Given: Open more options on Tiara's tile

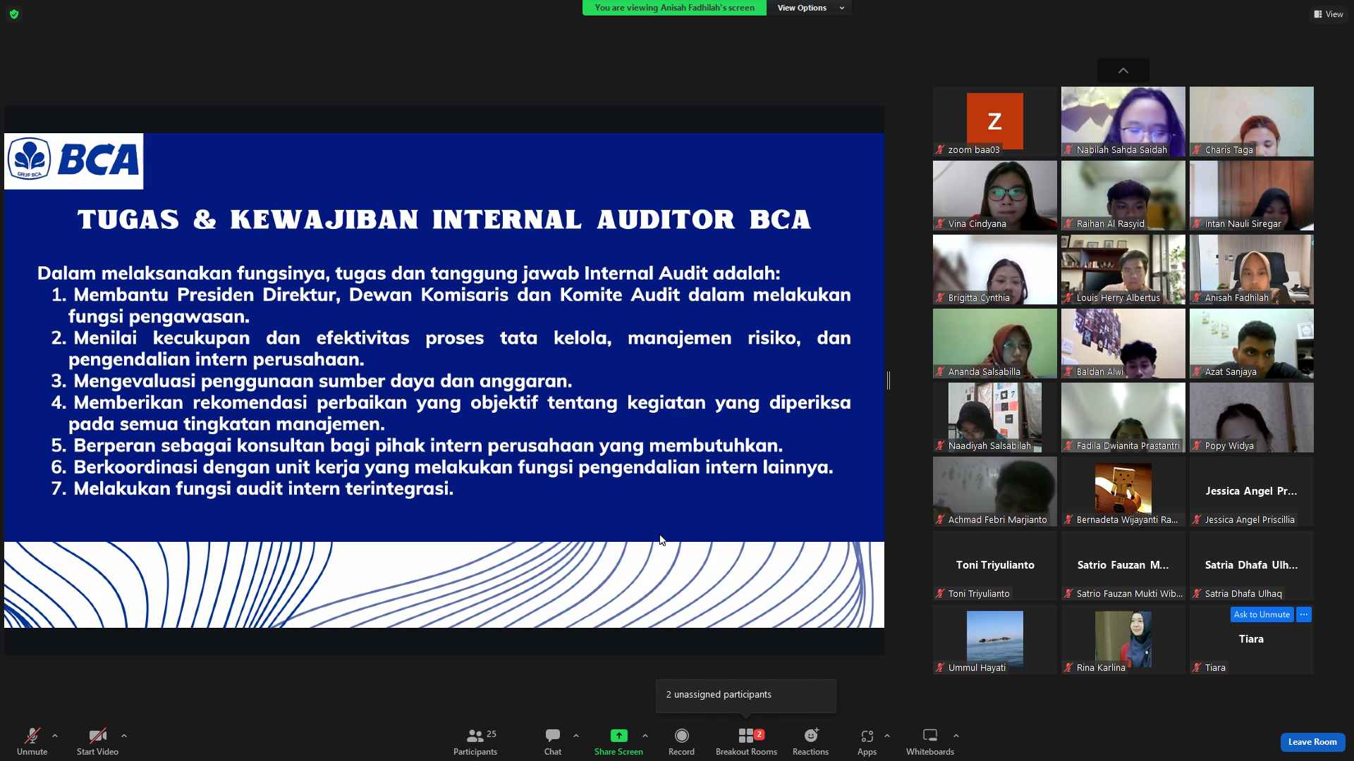Looking at the screenshot, I should (1304, 614).
